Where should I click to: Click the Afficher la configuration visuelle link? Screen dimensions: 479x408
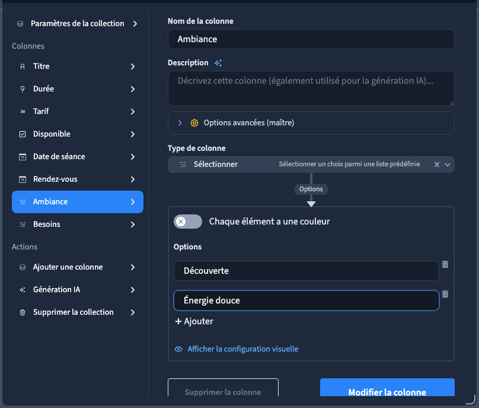click(243, 349)
